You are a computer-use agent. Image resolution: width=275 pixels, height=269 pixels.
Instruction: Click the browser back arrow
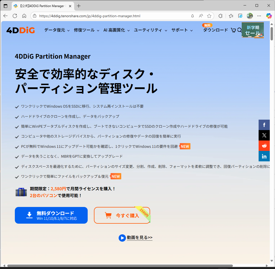pos(6,16)
